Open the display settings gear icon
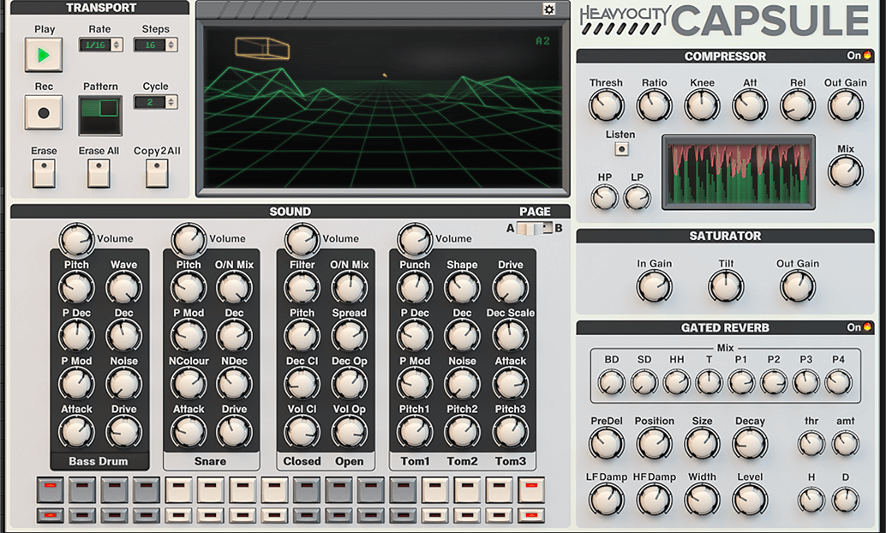The width and height of the screenshot is (886, 533). (x=548, y=9)
